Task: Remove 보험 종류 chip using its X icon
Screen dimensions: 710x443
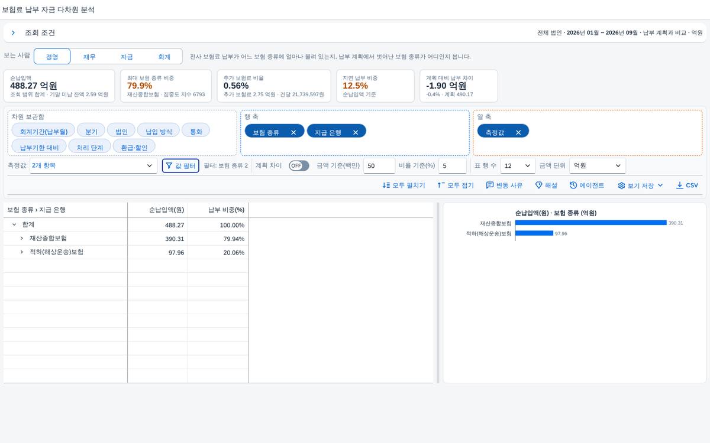Action: 293,132
